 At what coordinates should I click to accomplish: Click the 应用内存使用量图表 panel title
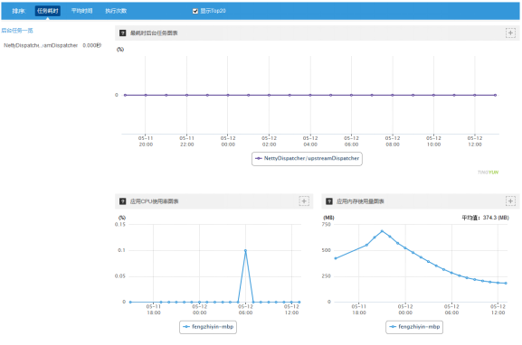360,201
